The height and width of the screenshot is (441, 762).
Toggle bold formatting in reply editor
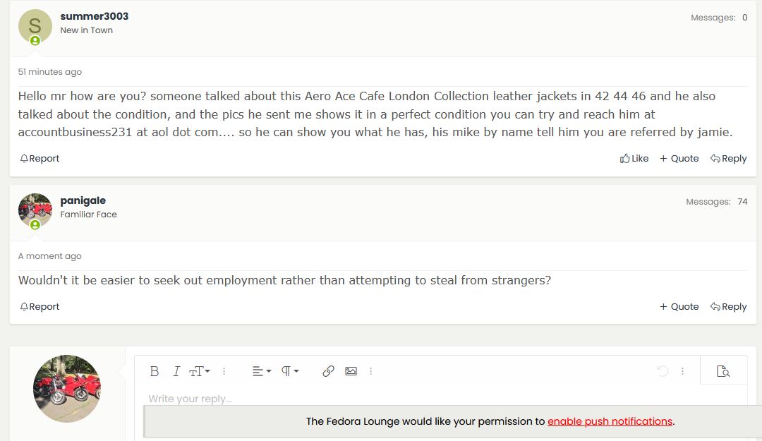pyautogui.click(x=154, y=371)
